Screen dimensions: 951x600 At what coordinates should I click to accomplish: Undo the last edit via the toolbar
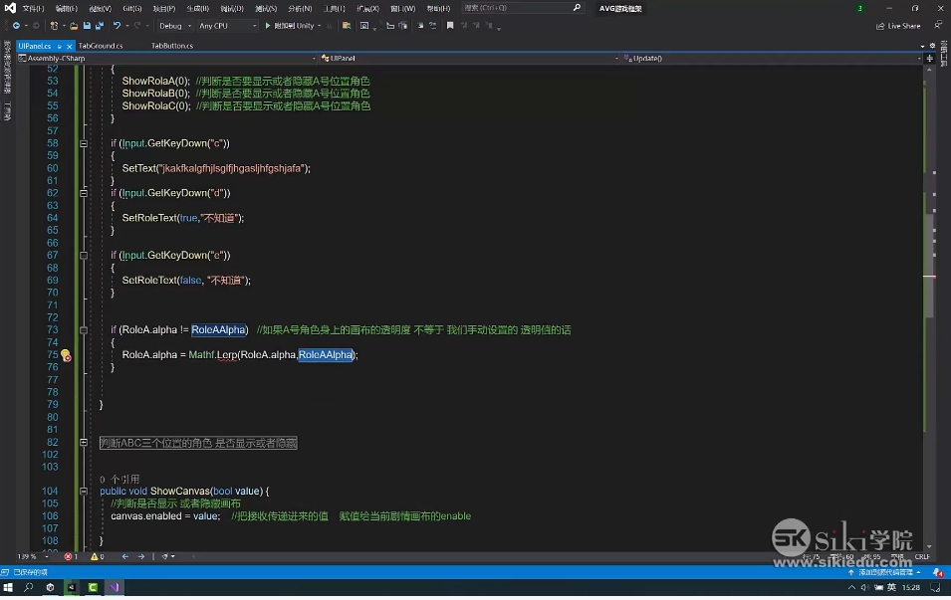(117, 26)
